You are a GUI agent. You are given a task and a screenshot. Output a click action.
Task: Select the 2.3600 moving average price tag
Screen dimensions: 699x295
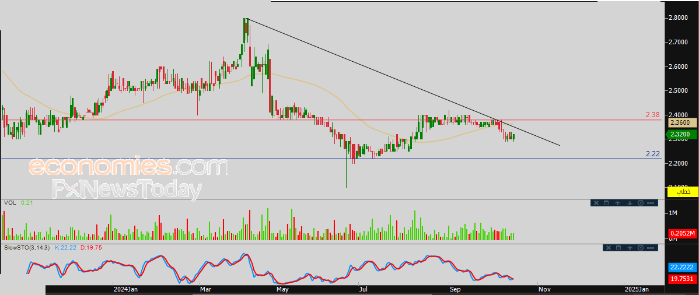point(683,122)
